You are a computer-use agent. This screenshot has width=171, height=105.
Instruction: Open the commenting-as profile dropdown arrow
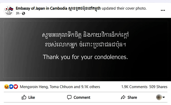164,97
